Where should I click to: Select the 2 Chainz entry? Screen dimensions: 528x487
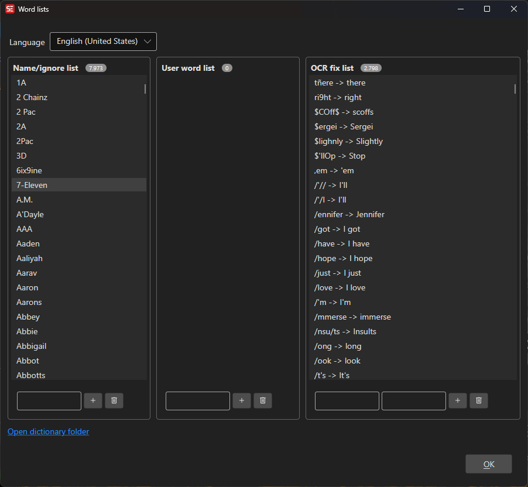[79, 97]
